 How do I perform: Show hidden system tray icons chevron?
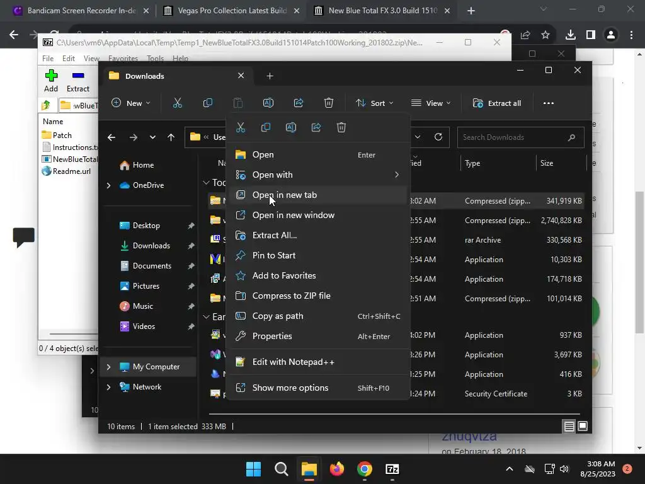click(x=509, y=469)
